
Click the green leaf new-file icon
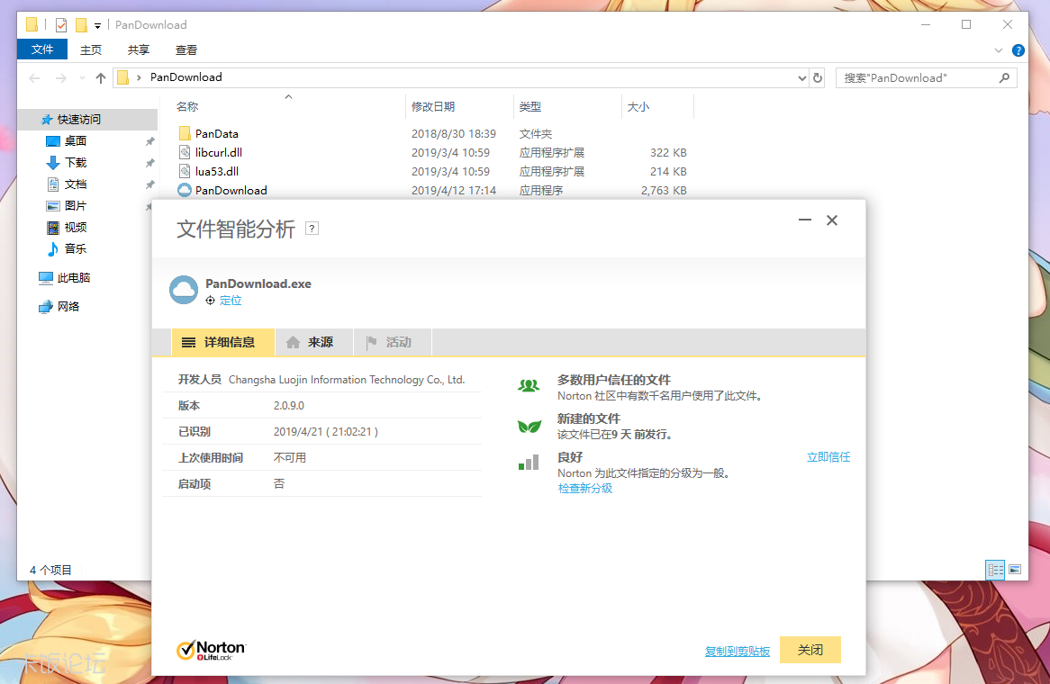[x=529, y=426]
